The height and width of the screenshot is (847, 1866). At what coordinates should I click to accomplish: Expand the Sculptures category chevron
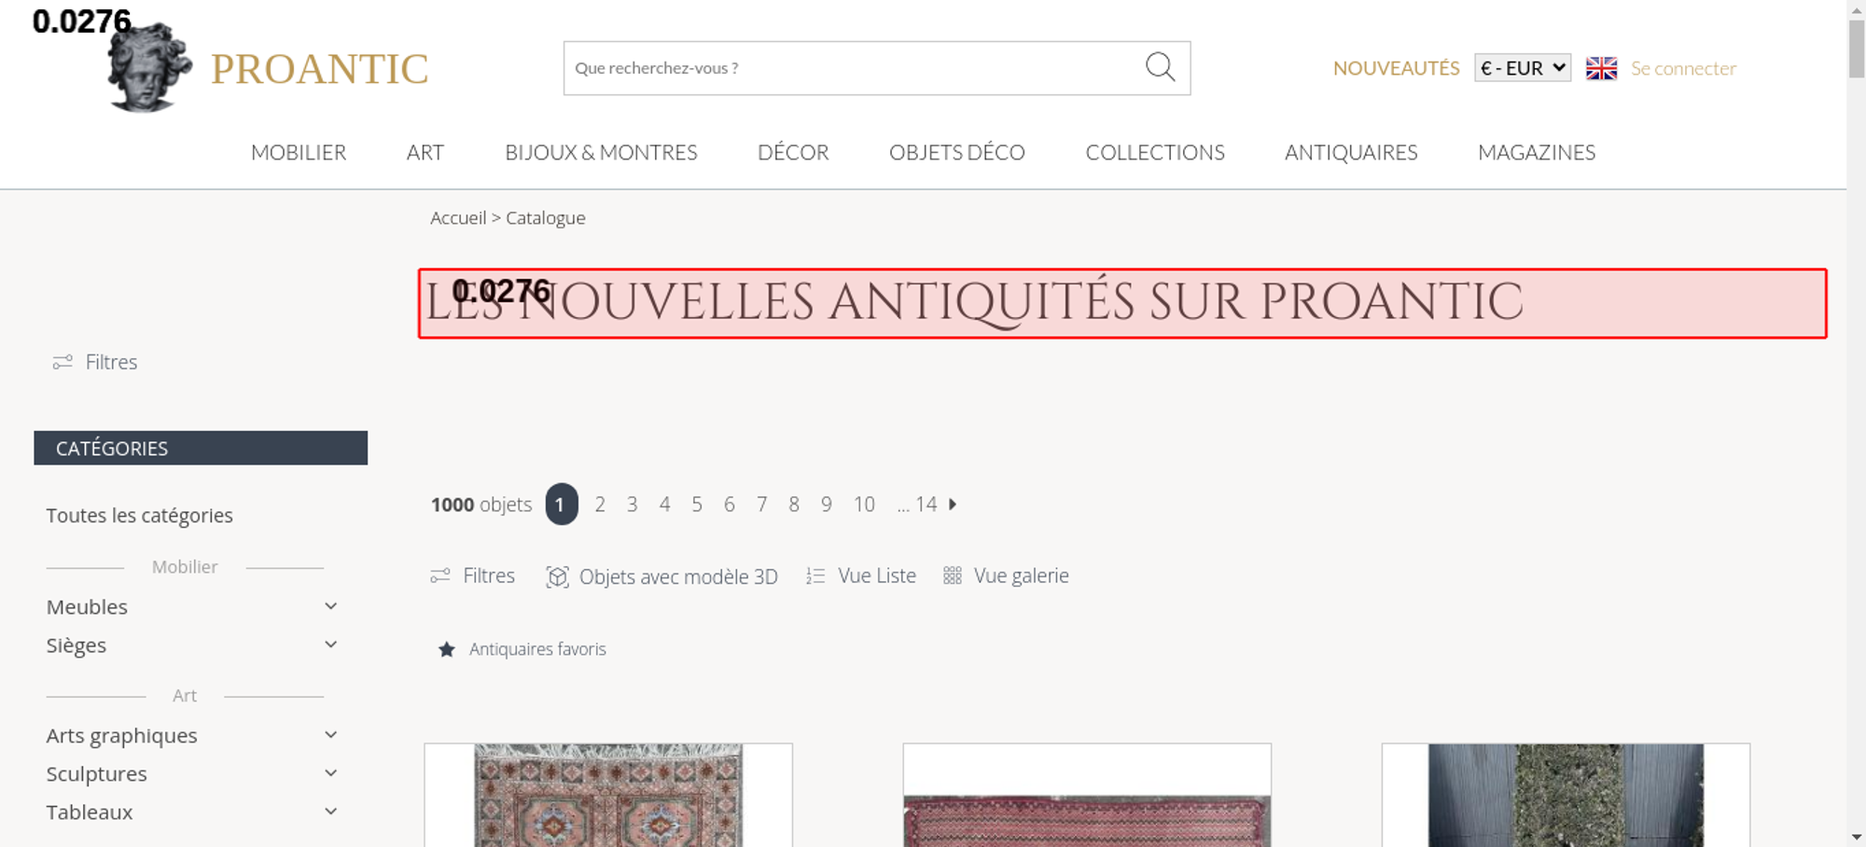[x=330, y=773]
